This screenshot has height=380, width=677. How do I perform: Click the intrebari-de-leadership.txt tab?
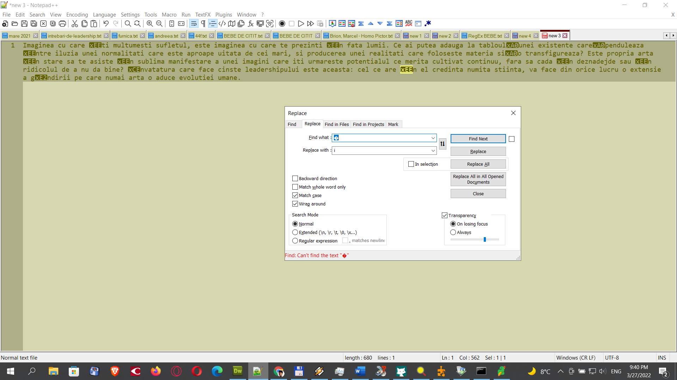(x=74, y=36)
